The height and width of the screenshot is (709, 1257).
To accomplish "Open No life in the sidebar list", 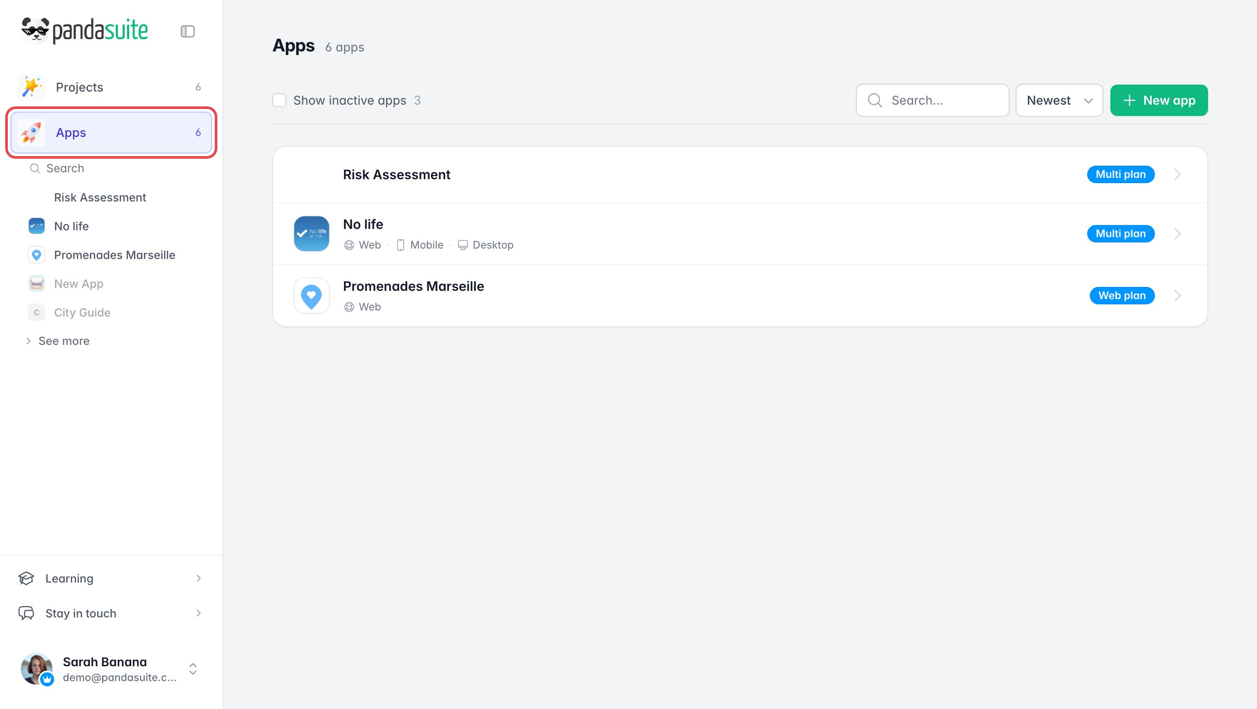I will [x=71, y=226].
